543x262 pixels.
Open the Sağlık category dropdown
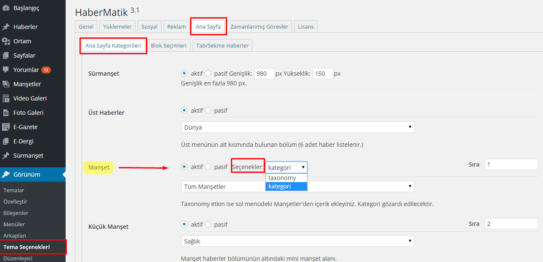(x=297, y=241)
